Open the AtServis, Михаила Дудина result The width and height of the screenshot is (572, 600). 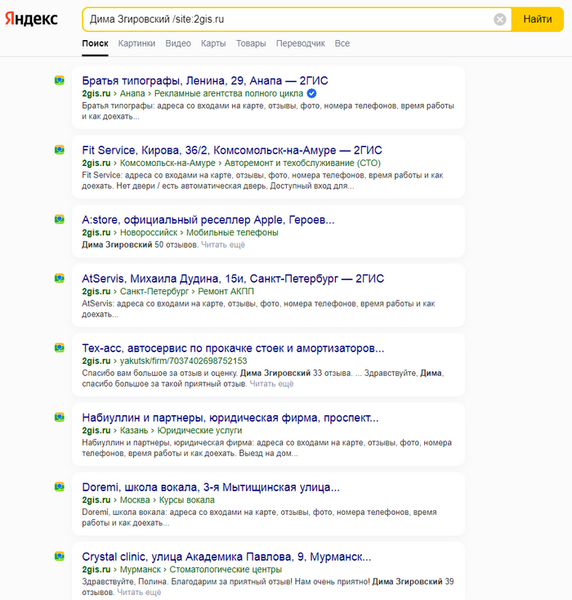tap(233, 279)
